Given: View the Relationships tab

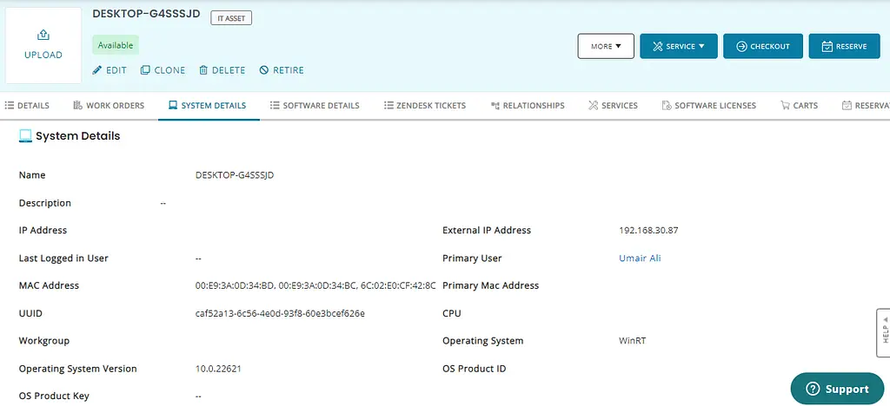Looking at the screenshot, I should (x=528, y=106).
